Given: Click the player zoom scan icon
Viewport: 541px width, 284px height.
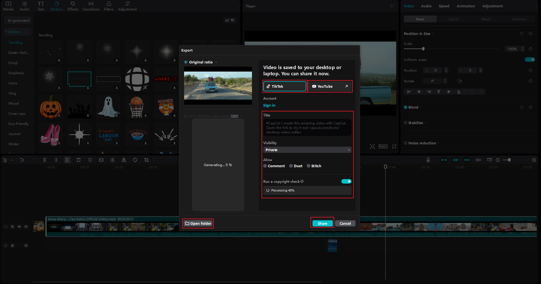Looking at the screenshot, I should tap(372, 146).
